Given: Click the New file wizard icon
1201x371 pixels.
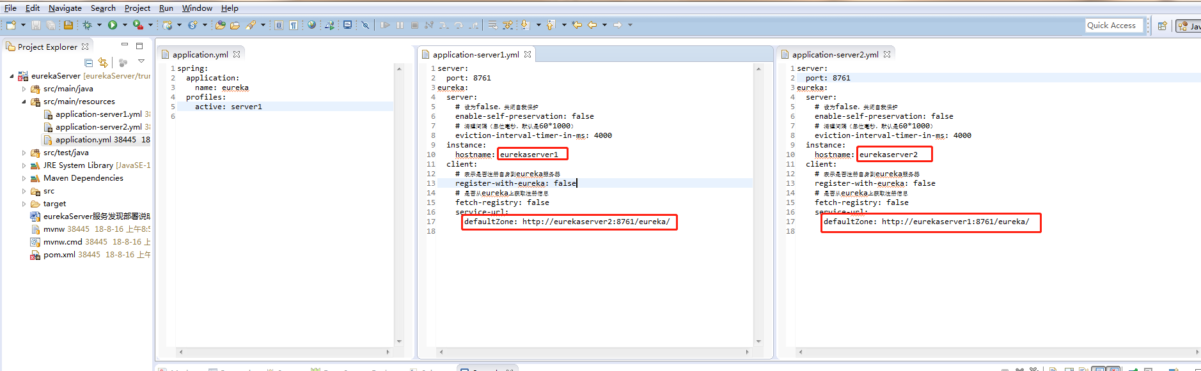Looking at the screenshot, I should [11, 25].
